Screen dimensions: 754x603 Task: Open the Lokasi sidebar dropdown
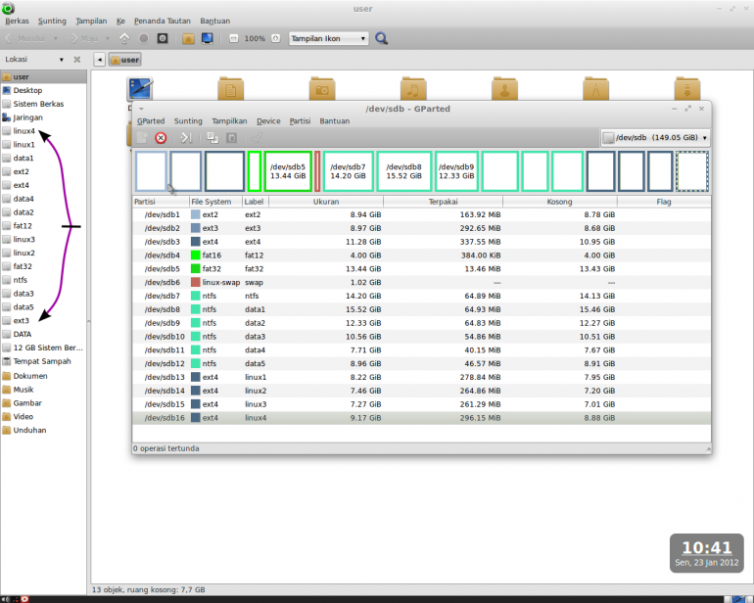point(61,60)
